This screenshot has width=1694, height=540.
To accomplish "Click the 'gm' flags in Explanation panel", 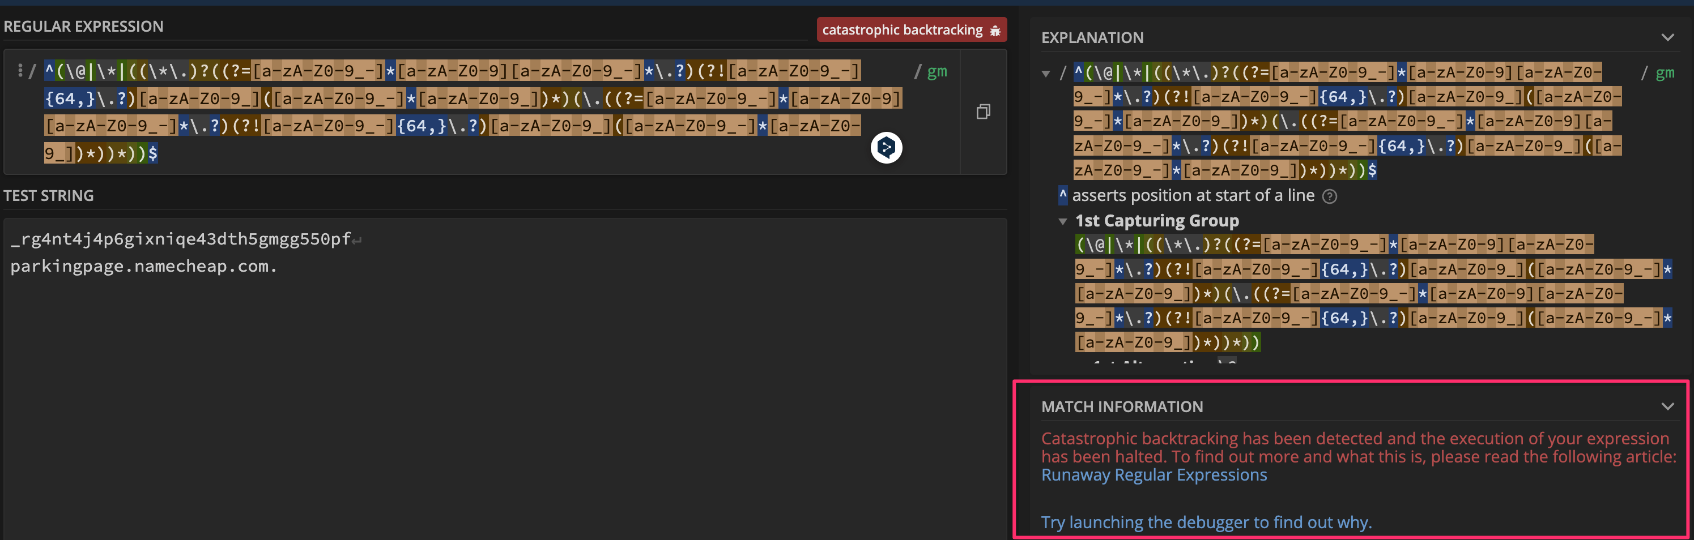I will [1665, 73].
